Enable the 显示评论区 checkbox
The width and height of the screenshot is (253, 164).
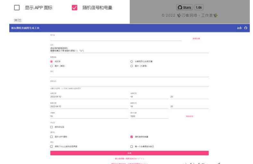coord(51,127)
